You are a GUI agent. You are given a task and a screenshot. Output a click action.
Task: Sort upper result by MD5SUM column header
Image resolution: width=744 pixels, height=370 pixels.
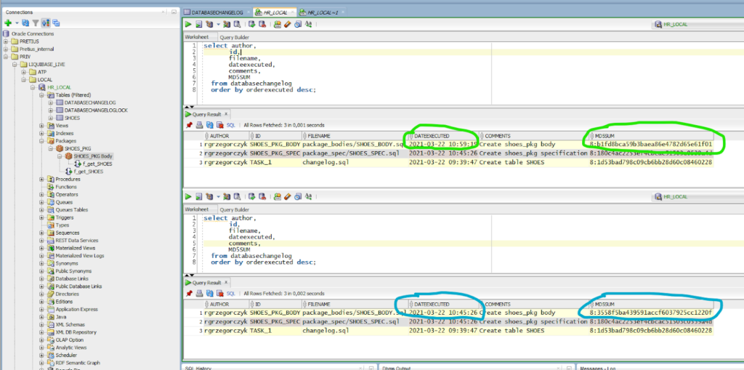coord(650,136)
